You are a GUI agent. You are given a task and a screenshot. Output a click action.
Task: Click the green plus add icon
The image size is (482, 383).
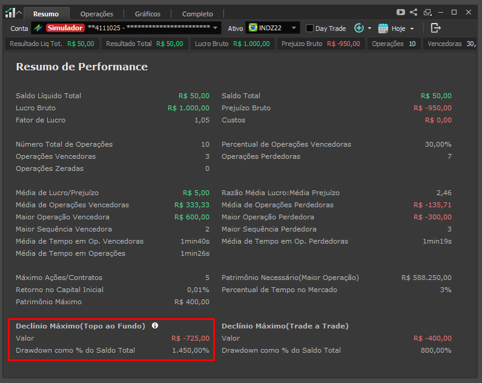[x=358, y=28]
